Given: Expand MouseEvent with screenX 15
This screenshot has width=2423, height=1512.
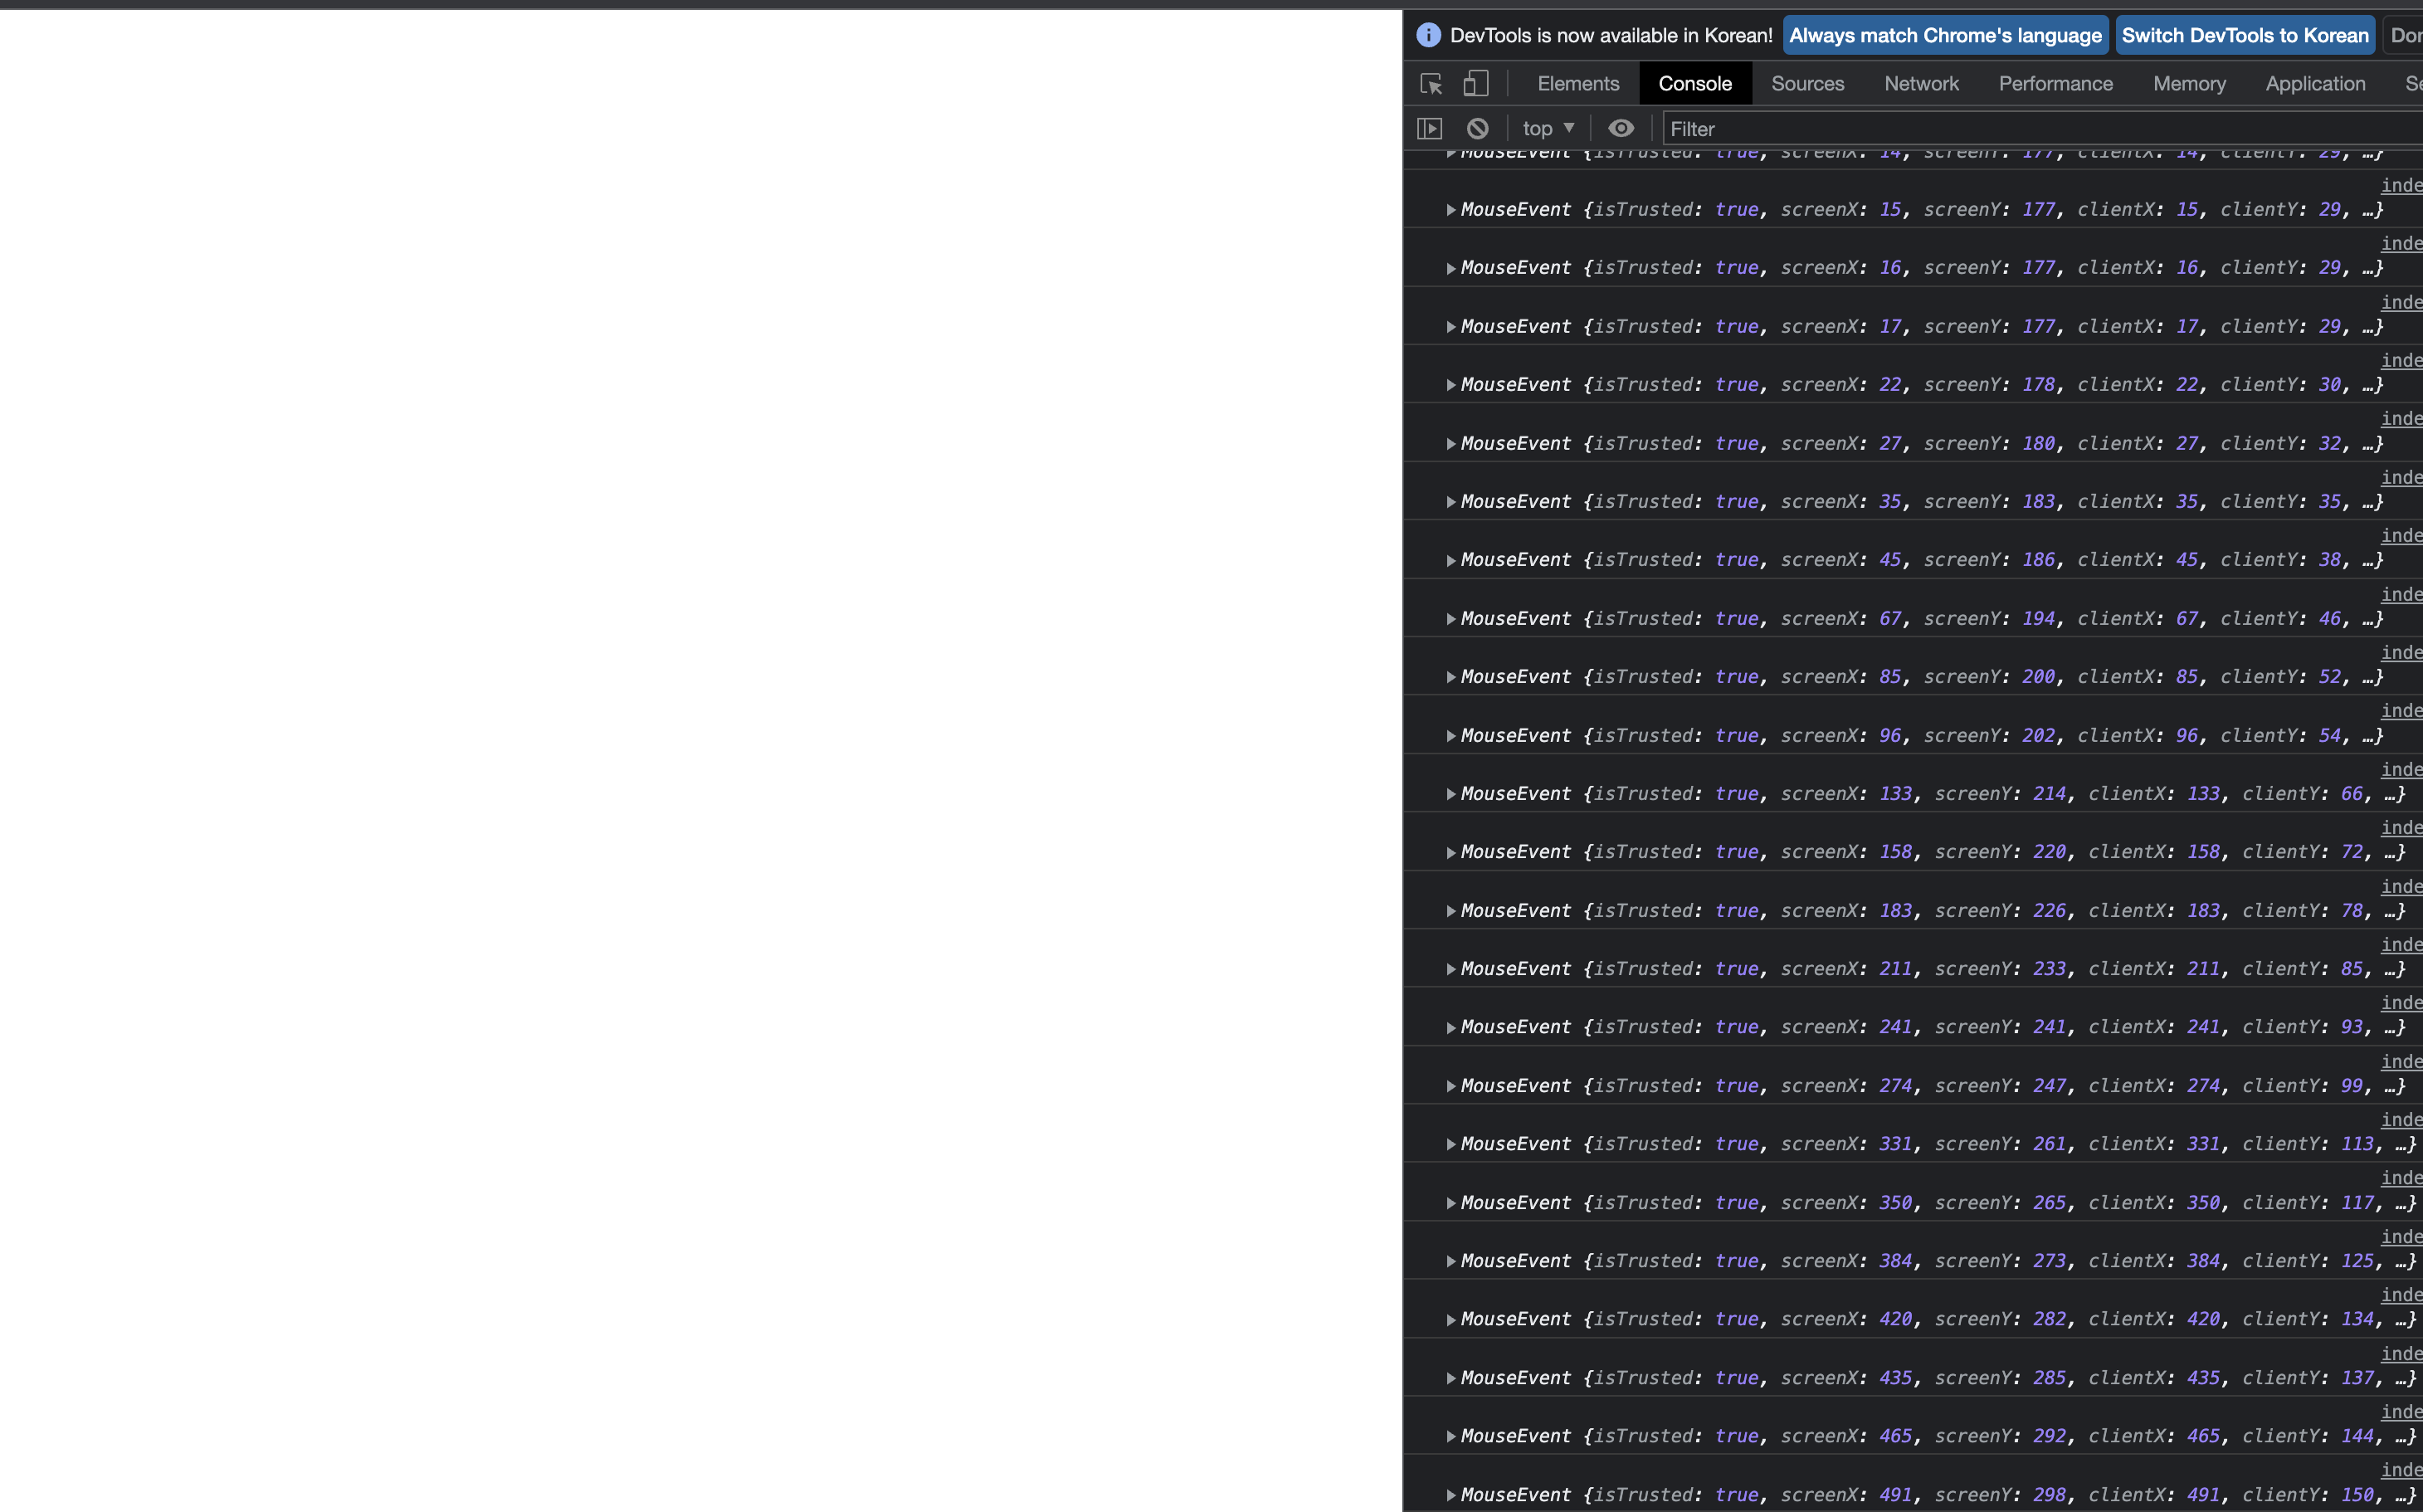Looking at the screenshot, I should point(1451,210).
